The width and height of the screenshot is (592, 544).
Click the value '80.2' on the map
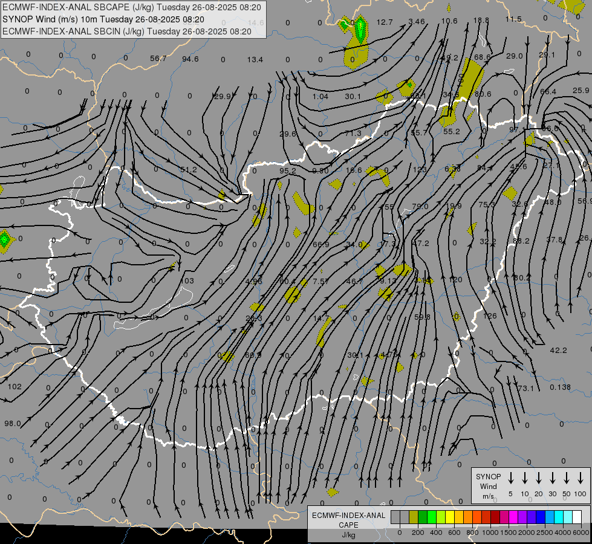click(x=522, y=277)
